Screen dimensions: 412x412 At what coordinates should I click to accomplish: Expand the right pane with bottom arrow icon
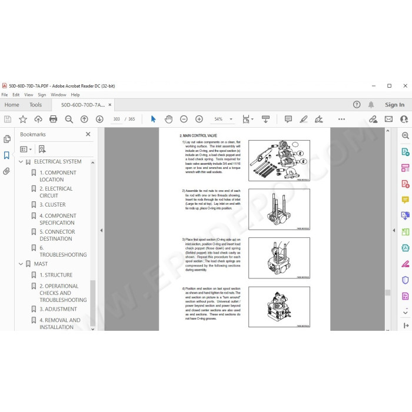406,325
